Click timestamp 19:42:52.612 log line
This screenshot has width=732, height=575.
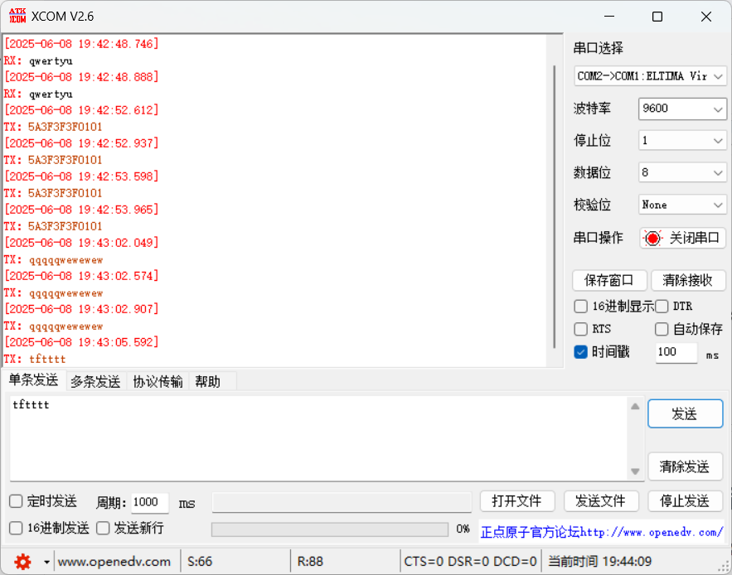82,110
